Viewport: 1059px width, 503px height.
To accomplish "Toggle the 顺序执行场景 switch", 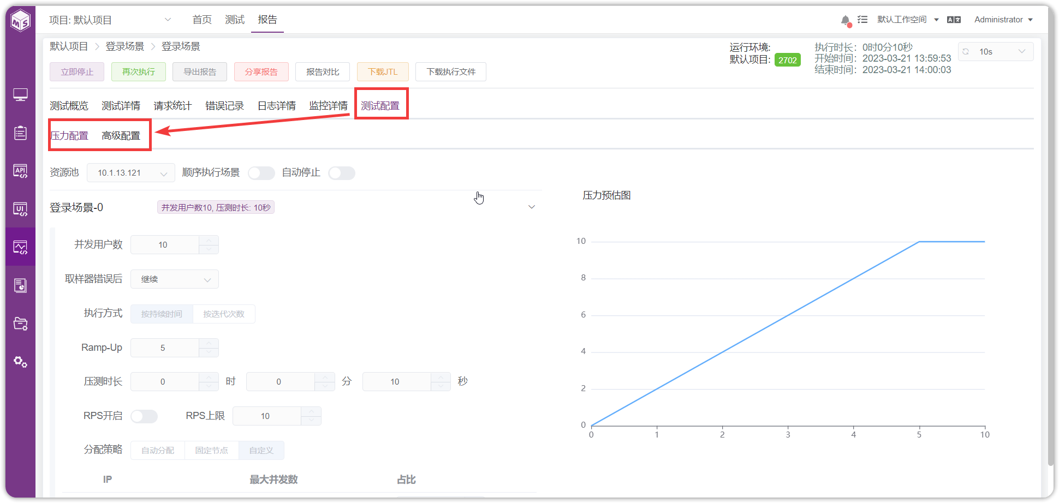I will pyautogui.click(x=261, y=173).
